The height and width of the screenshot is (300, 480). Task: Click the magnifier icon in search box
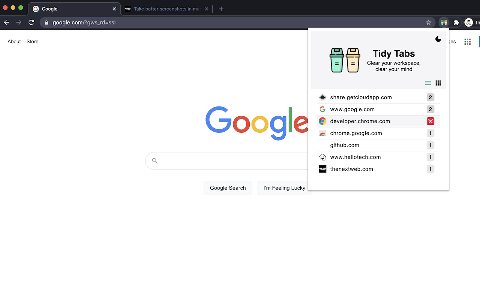[154, 161]
